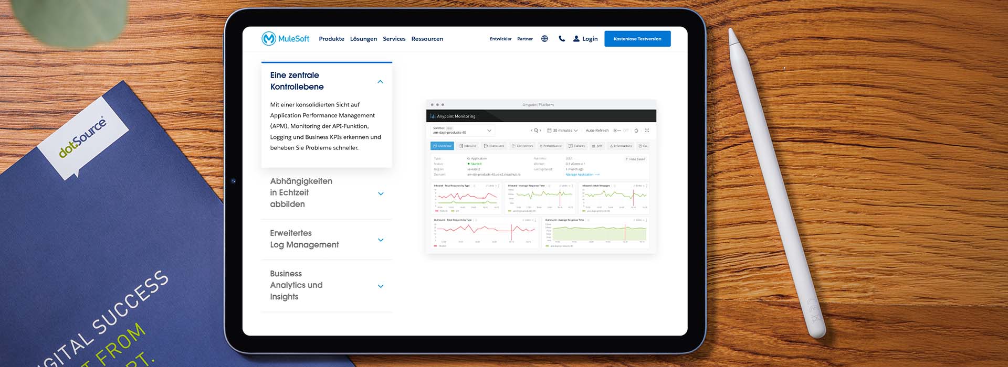Open the globe language selector
Image resolution: width=1008 pixels, height=367 pixels.
pos(544,39)
